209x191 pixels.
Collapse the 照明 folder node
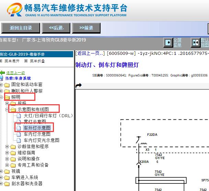[1, 97]
